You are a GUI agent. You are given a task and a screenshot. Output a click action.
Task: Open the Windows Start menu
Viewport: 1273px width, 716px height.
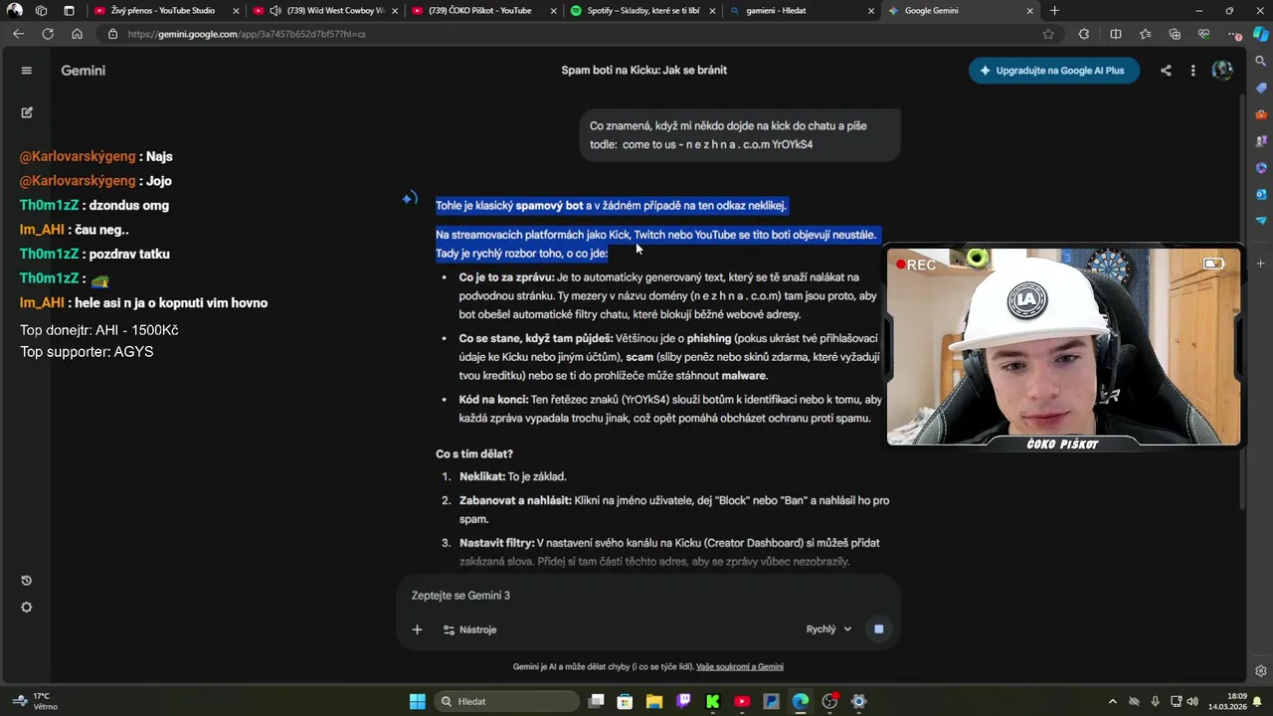click(418, 701)
